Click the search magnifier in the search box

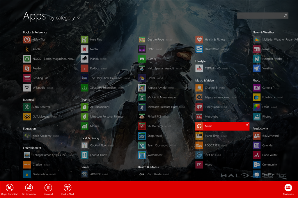click(285, 15)
